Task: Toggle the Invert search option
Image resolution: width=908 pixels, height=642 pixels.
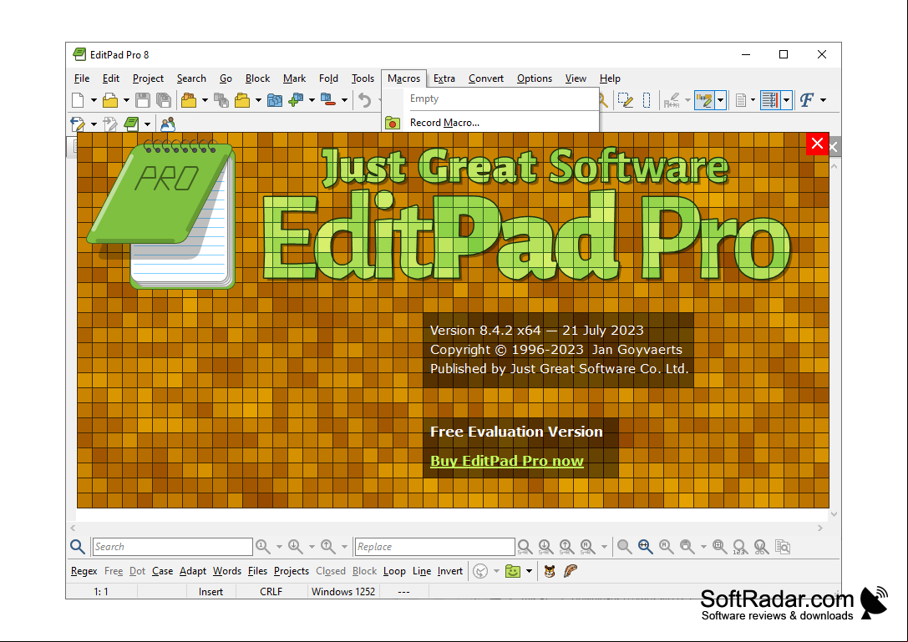Action: [x=450, y=571]
